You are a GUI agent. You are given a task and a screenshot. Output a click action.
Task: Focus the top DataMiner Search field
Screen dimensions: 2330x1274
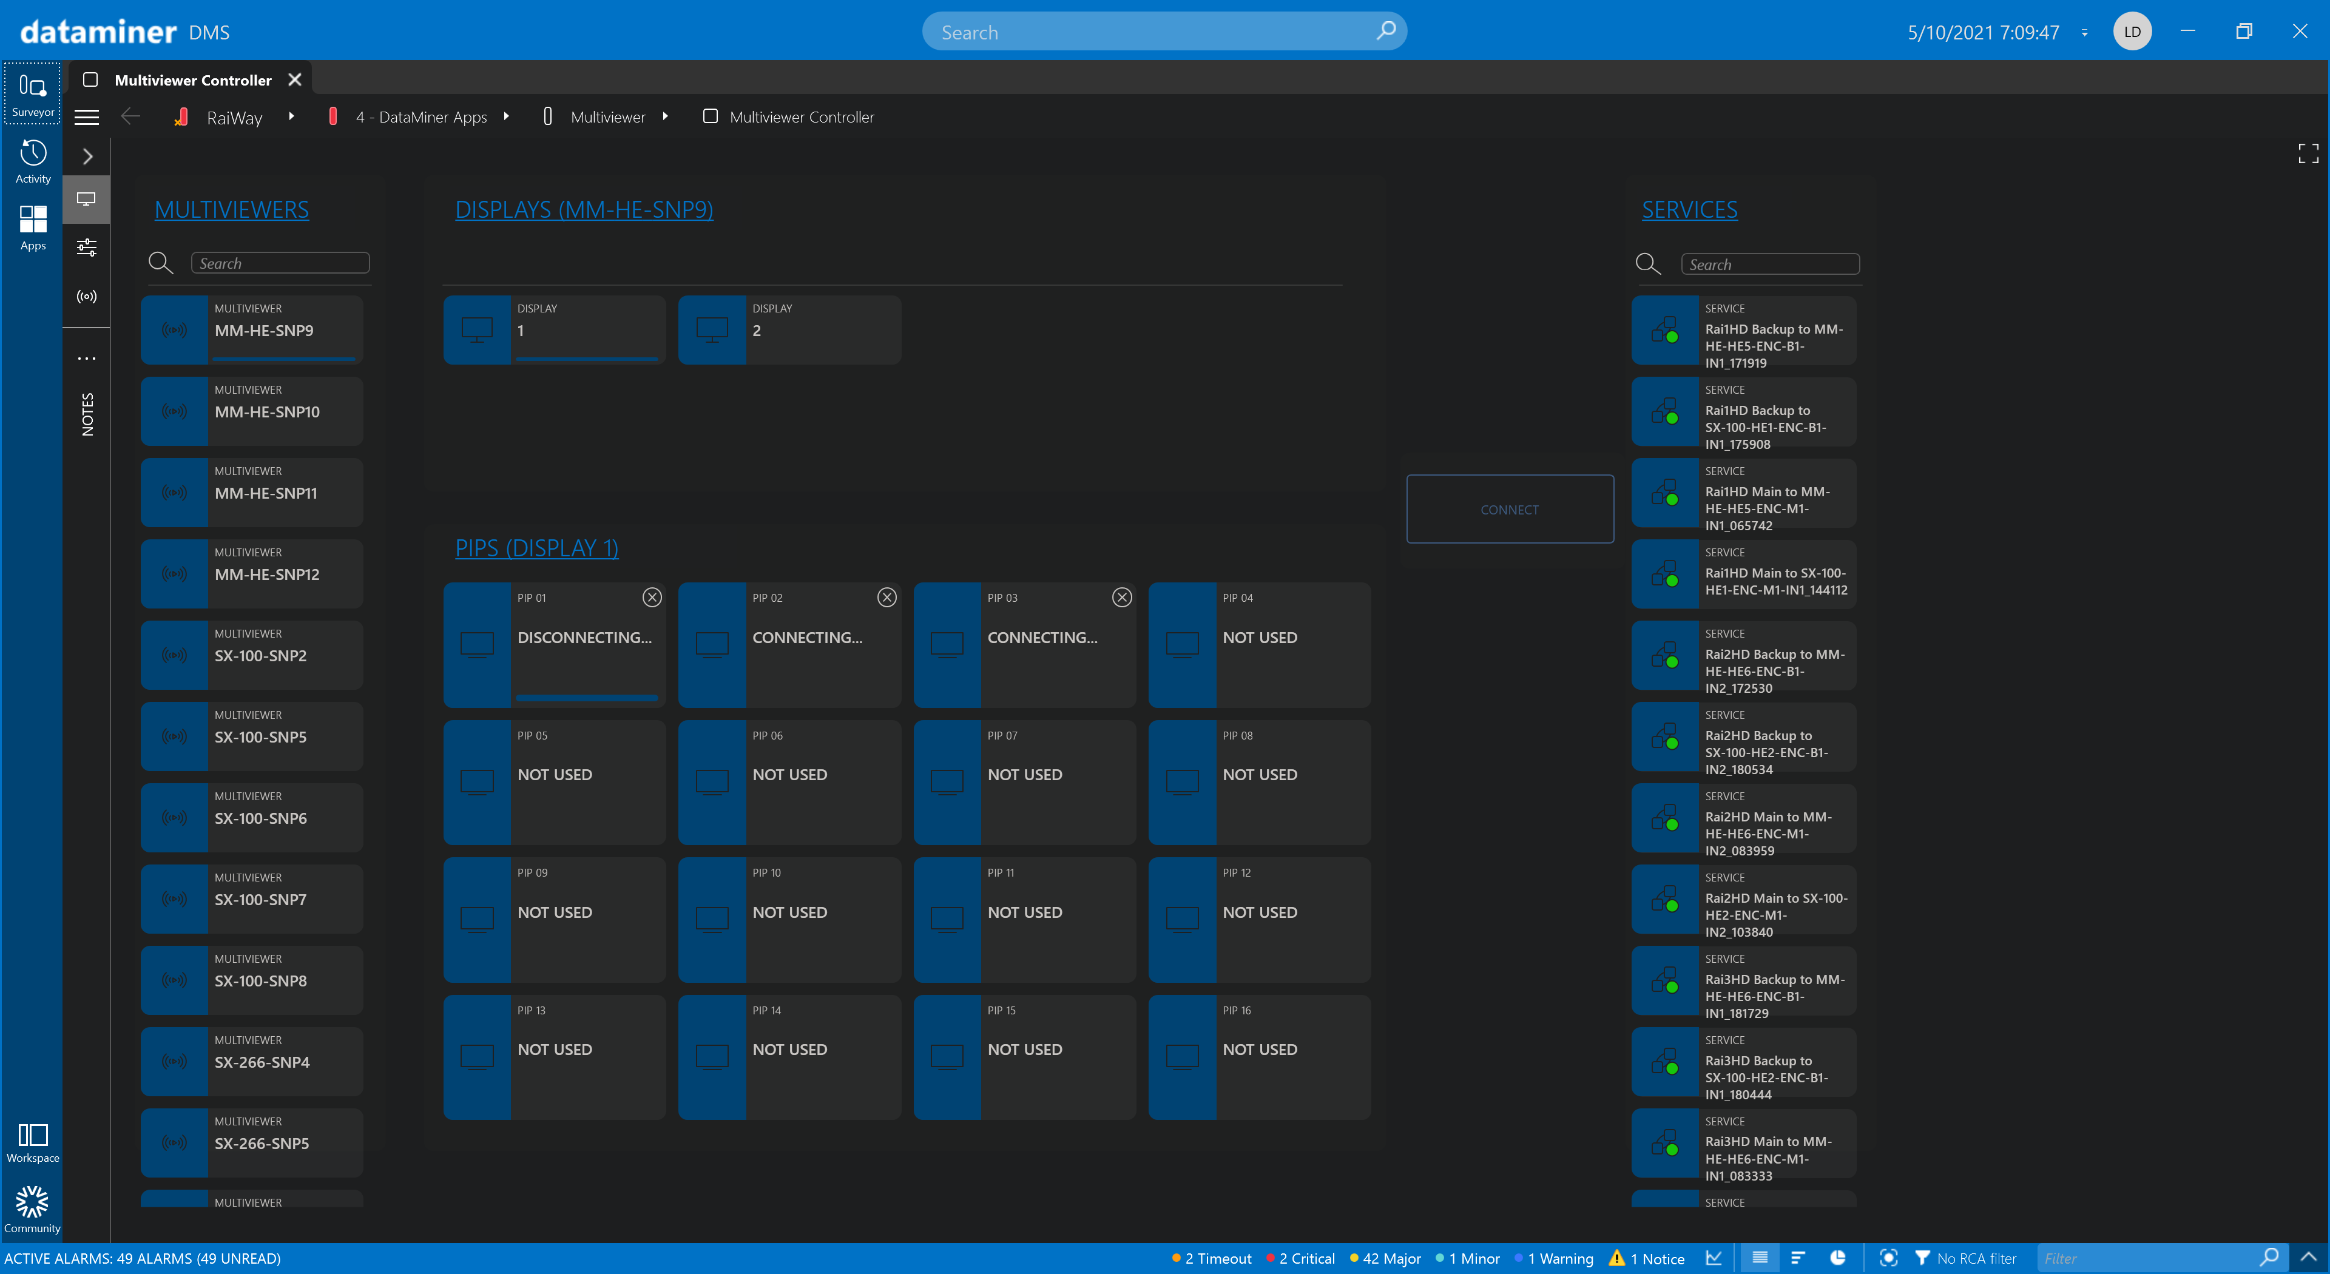1164,32
